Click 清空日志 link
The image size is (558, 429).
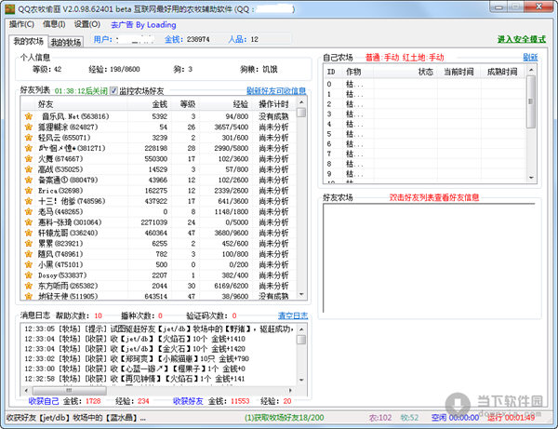click(293, 315)
